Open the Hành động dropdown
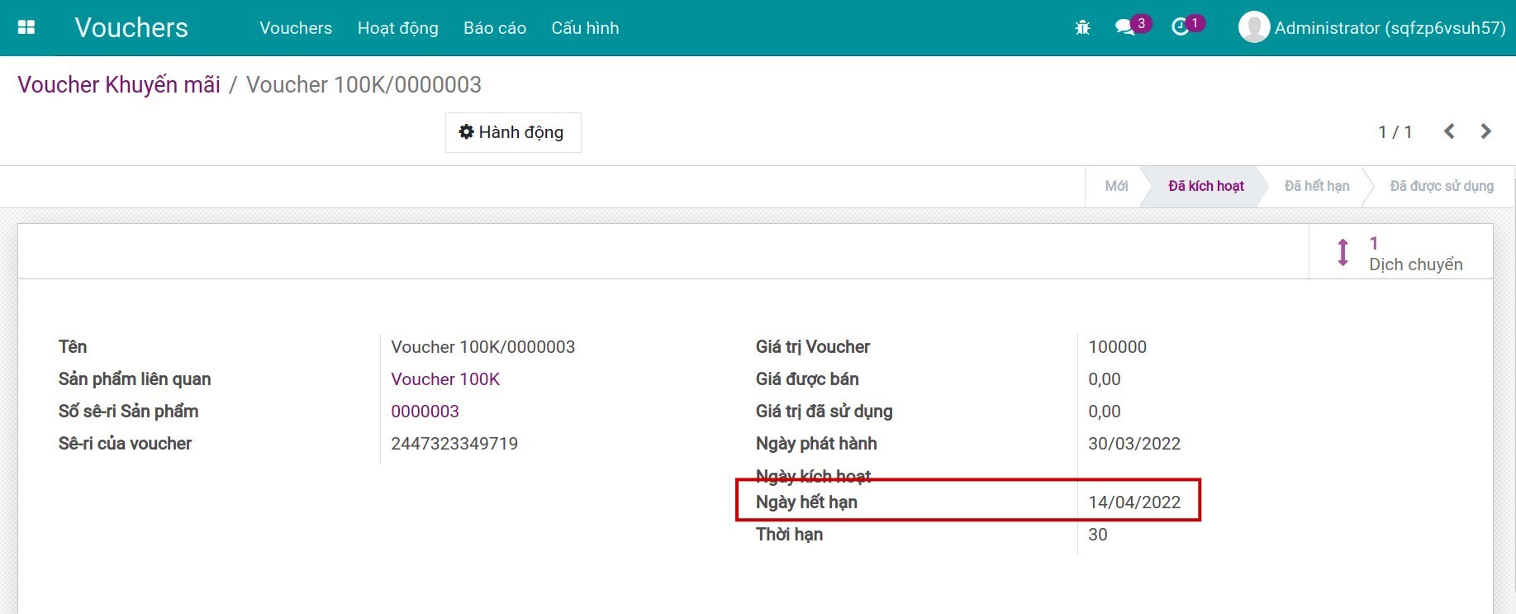The image size is (1516, 614). pyautogui.click(x=513, y=132)
